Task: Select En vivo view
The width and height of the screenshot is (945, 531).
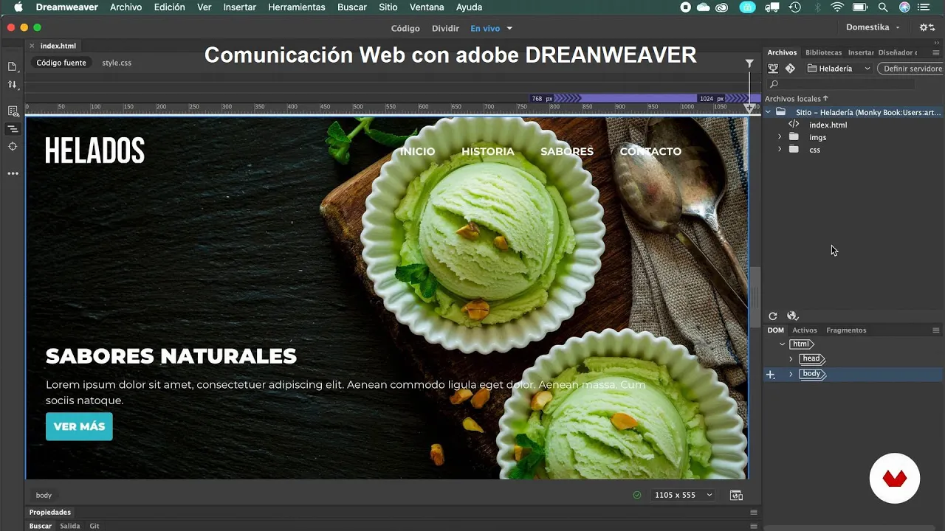Action: click(485, 29)
